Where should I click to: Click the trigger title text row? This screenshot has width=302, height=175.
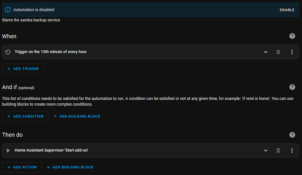pyautogui.click(x=50, y=52)
